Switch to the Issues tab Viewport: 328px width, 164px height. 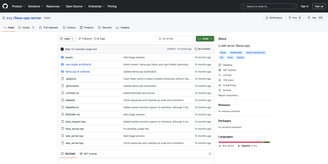[26, 28]
